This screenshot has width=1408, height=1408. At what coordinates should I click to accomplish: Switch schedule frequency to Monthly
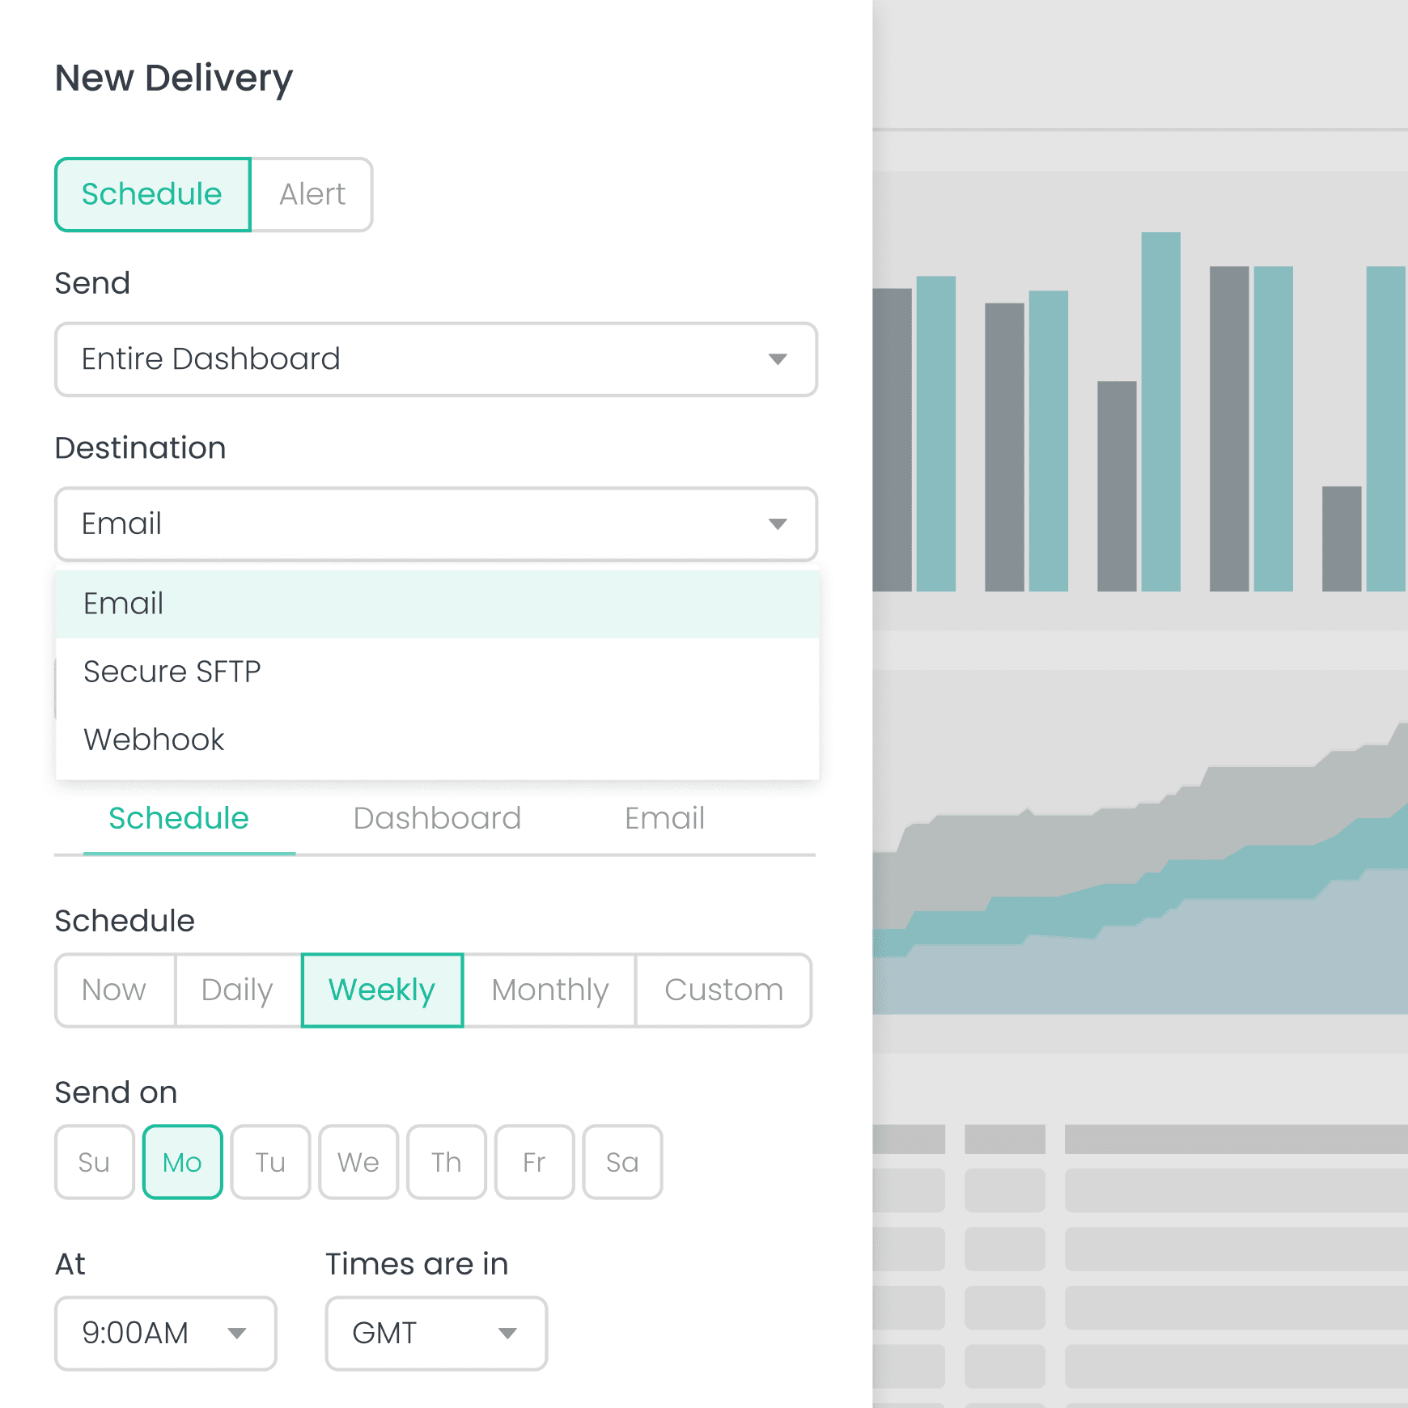click(x=550, y=990)
